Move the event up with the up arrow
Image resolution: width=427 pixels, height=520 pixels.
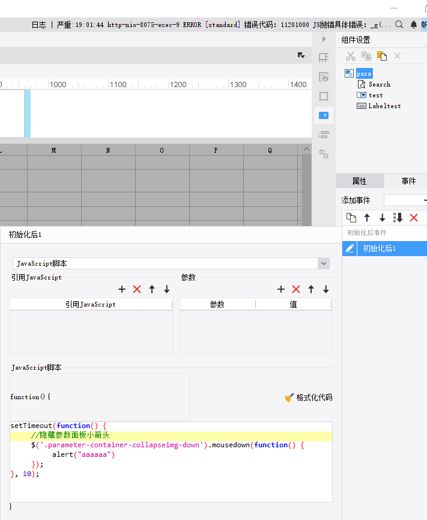367,218
